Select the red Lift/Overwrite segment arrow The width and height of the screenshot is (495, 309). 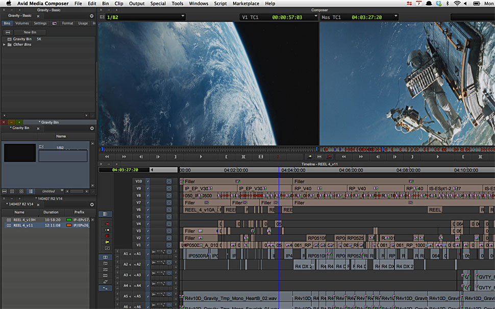[107, 224]
